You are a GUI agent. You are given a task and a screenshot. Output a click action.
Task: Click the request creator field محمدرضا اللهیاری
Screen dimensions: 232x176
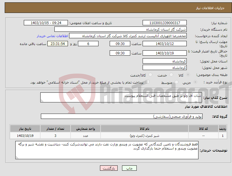point(128,36)
